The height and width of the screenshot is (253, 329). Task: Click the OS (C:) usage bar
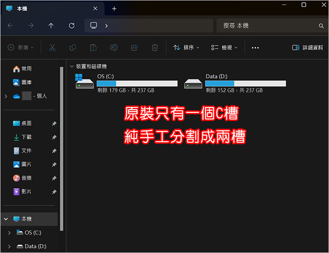[x=137, y=84]
